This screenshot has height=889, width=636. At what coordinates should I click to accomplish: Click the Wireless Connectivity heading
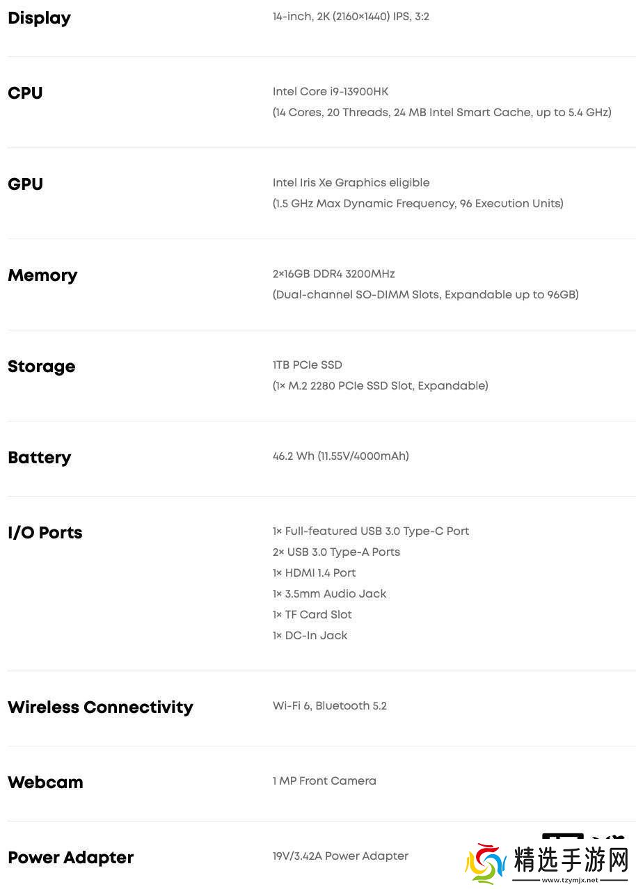[x=100, y=707]
